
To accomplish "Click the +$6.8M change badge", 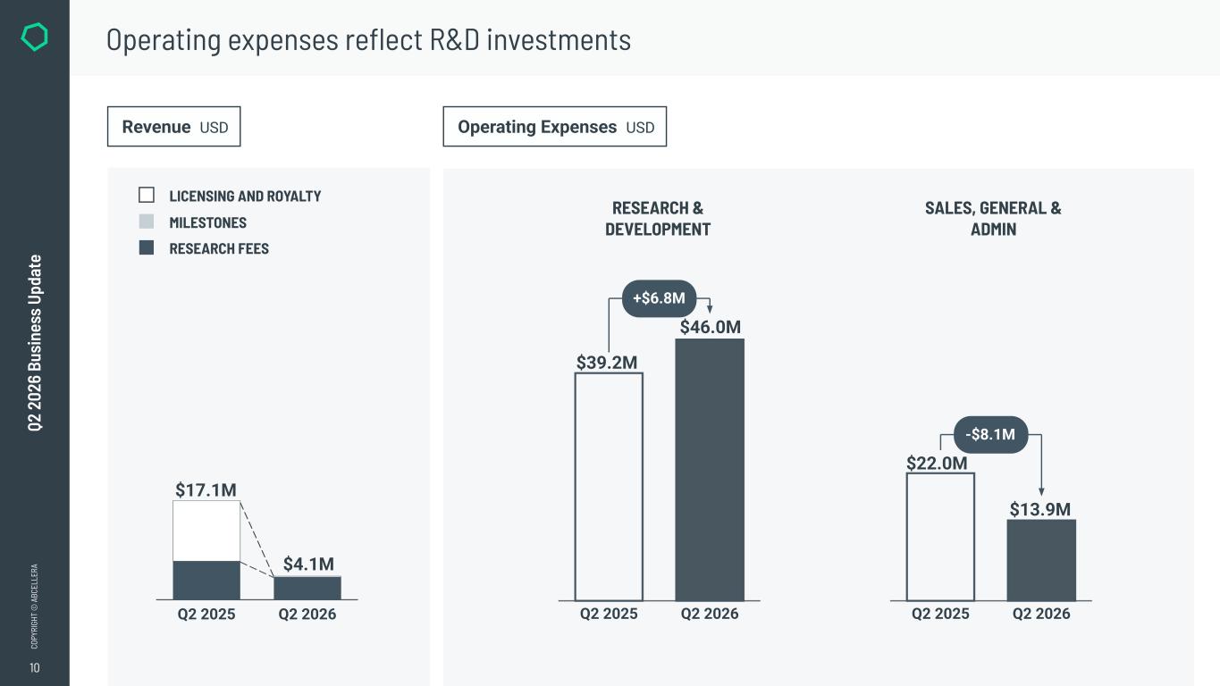I will 659,298.
